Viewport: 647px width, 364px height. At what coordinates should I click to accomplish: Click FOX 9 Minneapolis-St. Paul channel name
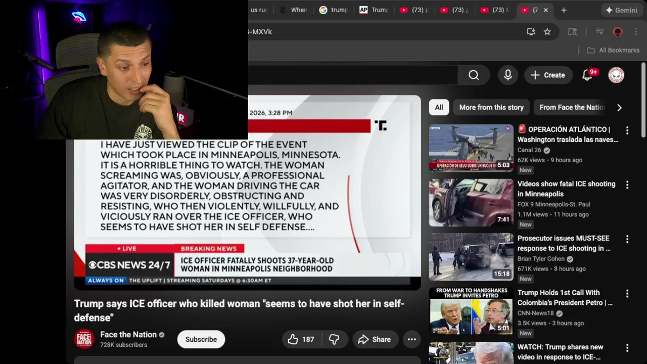(553, 204)
